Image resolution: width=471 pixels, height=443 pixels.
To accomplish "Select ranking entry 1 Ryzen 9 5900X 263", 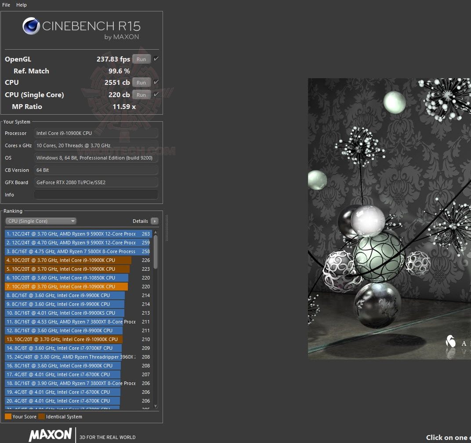I will [78, 234].
